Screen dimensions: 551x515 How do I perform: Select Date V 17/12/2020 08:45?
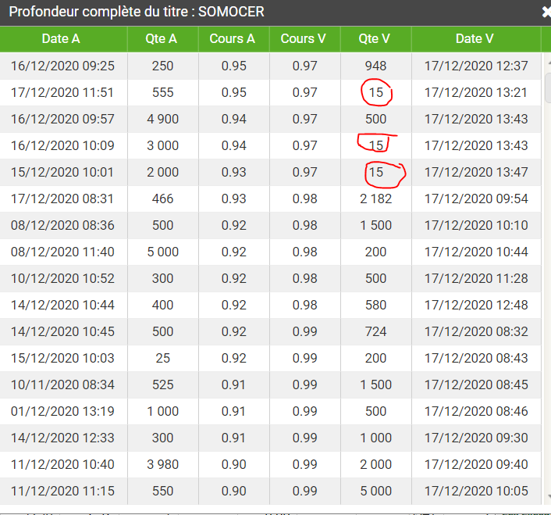click(476, 384)
